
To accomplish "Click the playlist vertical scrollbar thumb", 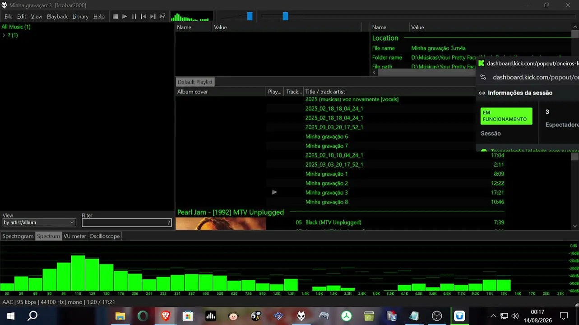I will tap(574, 156).
